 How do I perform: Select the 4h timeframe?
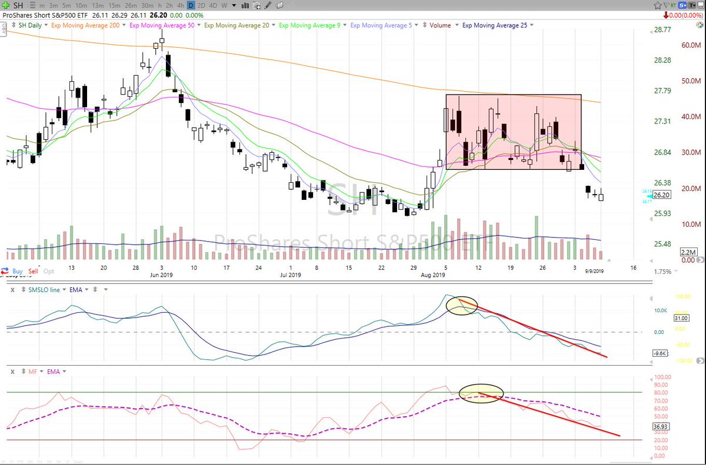point(181,5)
